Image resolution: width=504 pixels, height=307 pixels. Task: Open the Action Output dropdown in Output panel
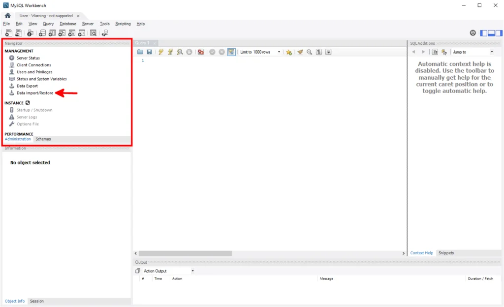(x=192, y=271)
